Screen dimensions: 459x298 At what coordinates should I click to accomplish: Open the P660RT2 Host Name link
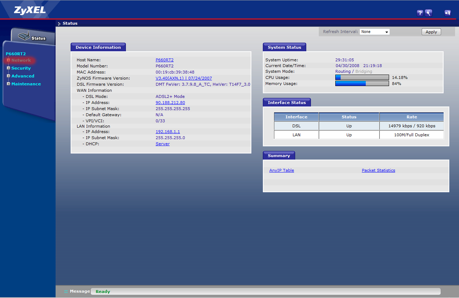pyautogui.click(x=165, y=60)
